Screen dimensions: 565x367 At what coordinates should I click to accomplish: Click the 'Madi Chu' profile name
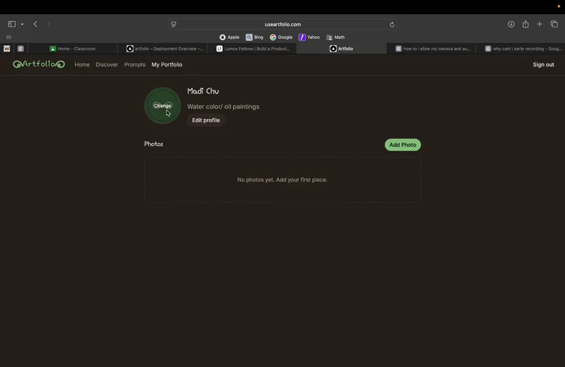[x=203, y=91]
